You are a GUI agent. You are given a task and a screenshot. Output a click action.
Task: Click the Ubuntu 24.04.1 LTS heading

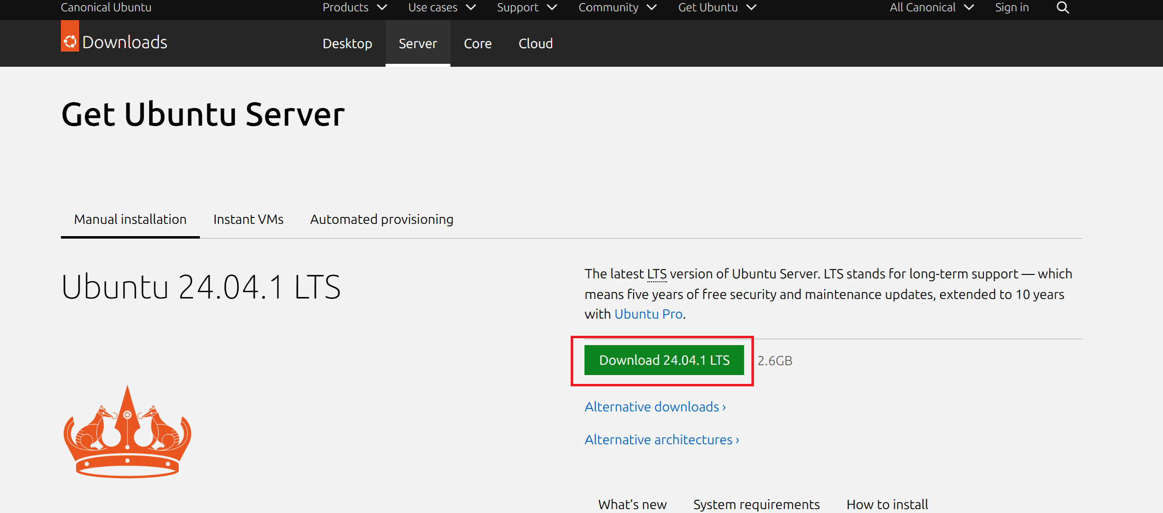click(x=201, y=287)
